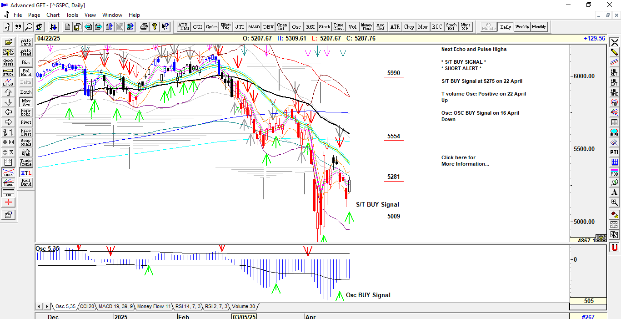The image size is (621, 319).
Task: Switch to the MACD 19, 39, 9 tab
Action: [x=115, y=306]
